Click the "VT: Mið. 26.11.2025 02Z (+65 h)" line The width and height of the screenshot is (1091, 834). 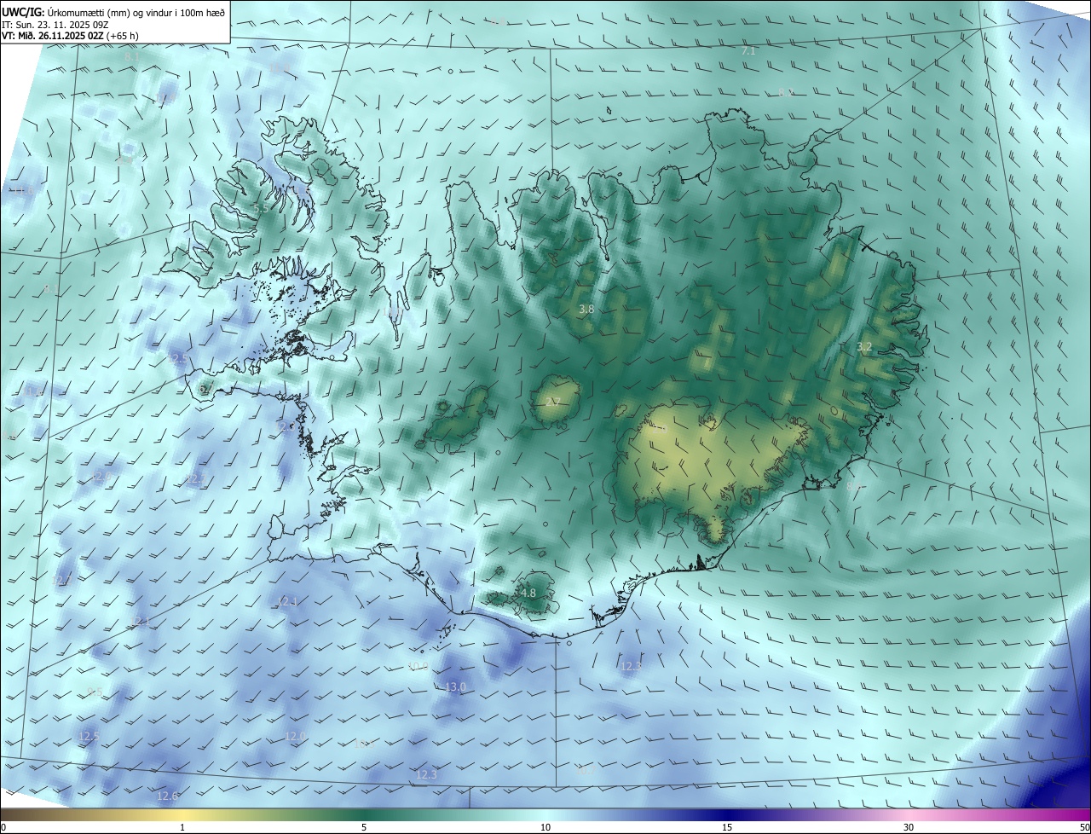tap(71, 36)
